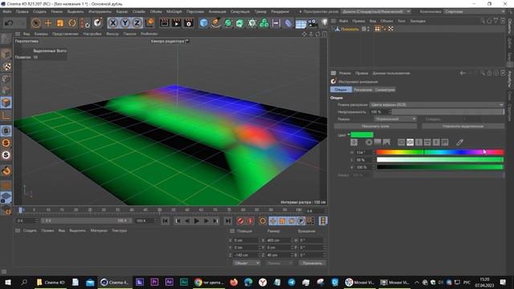The image size is (514, 289).
Task: Open the deformer tool icon
Action: tap(288, 23)
